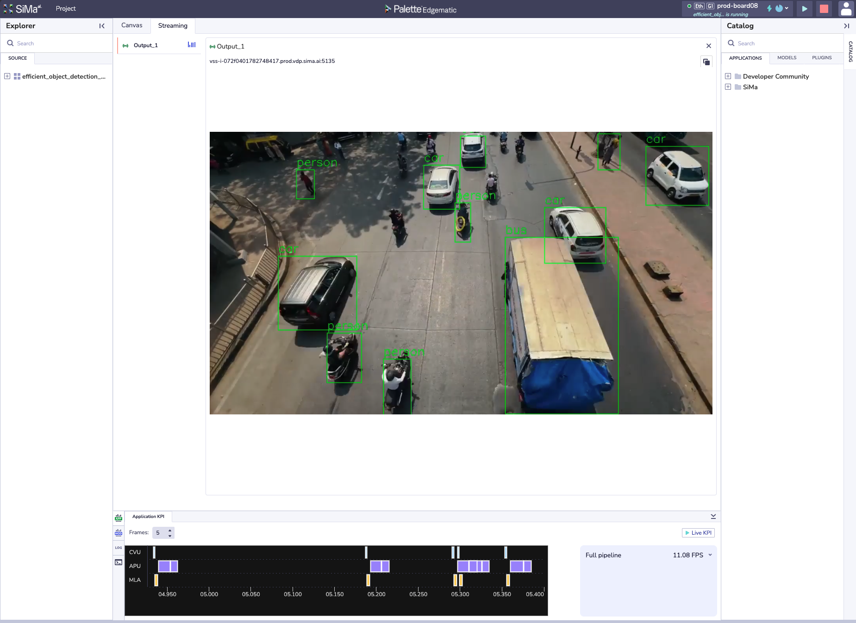Stop the running pipeline with red square
856x623 pixels.
pyautogui.click(x=824, y=9)
